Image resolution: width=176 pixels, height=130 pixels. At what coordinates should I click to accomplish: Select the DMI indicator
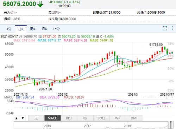coord(134,118)
